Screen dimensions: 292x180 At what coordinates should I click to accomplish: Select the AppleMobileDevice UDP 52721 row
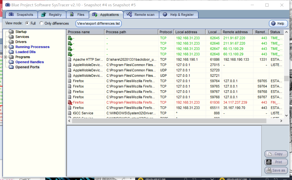pyautogui.click(x=175, y=76)
